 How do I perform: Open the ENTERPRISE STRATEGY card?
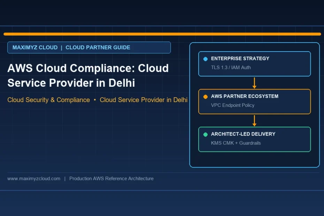[254, 64]
